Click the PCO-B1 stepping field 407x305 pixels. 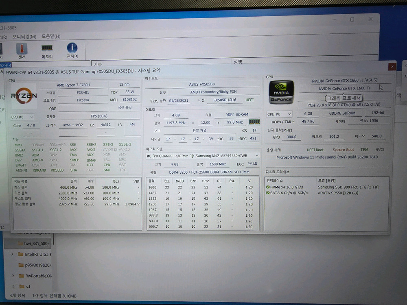click(83, 92)
